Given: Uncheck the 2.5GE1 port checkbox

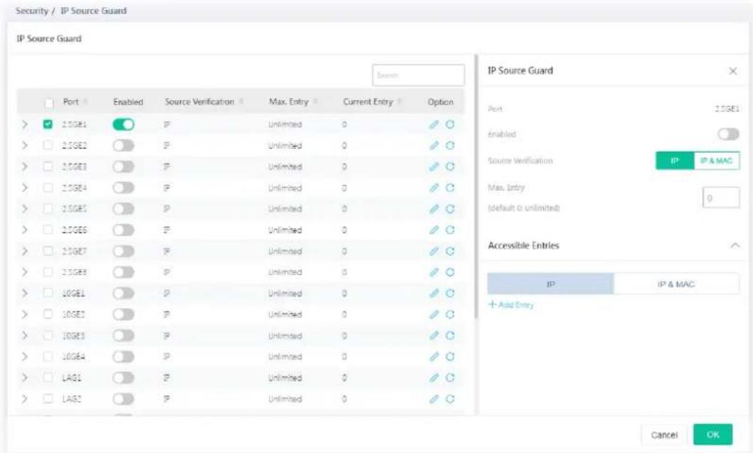Looking at the screenshot, I should [x=48, y=124].
